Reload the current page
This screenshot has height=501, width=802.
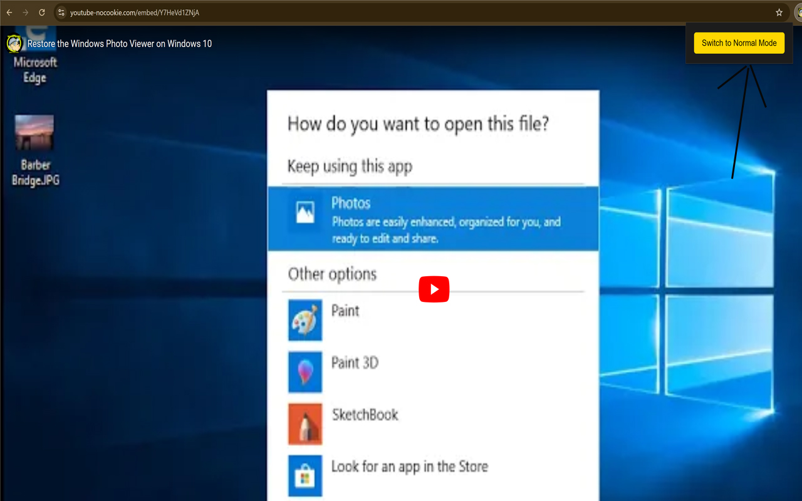pos(42,13)
